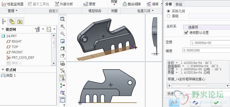Screen dimensions: 230x107
Task: Expand the 管理 dropdown group
Action: (12, 11)
